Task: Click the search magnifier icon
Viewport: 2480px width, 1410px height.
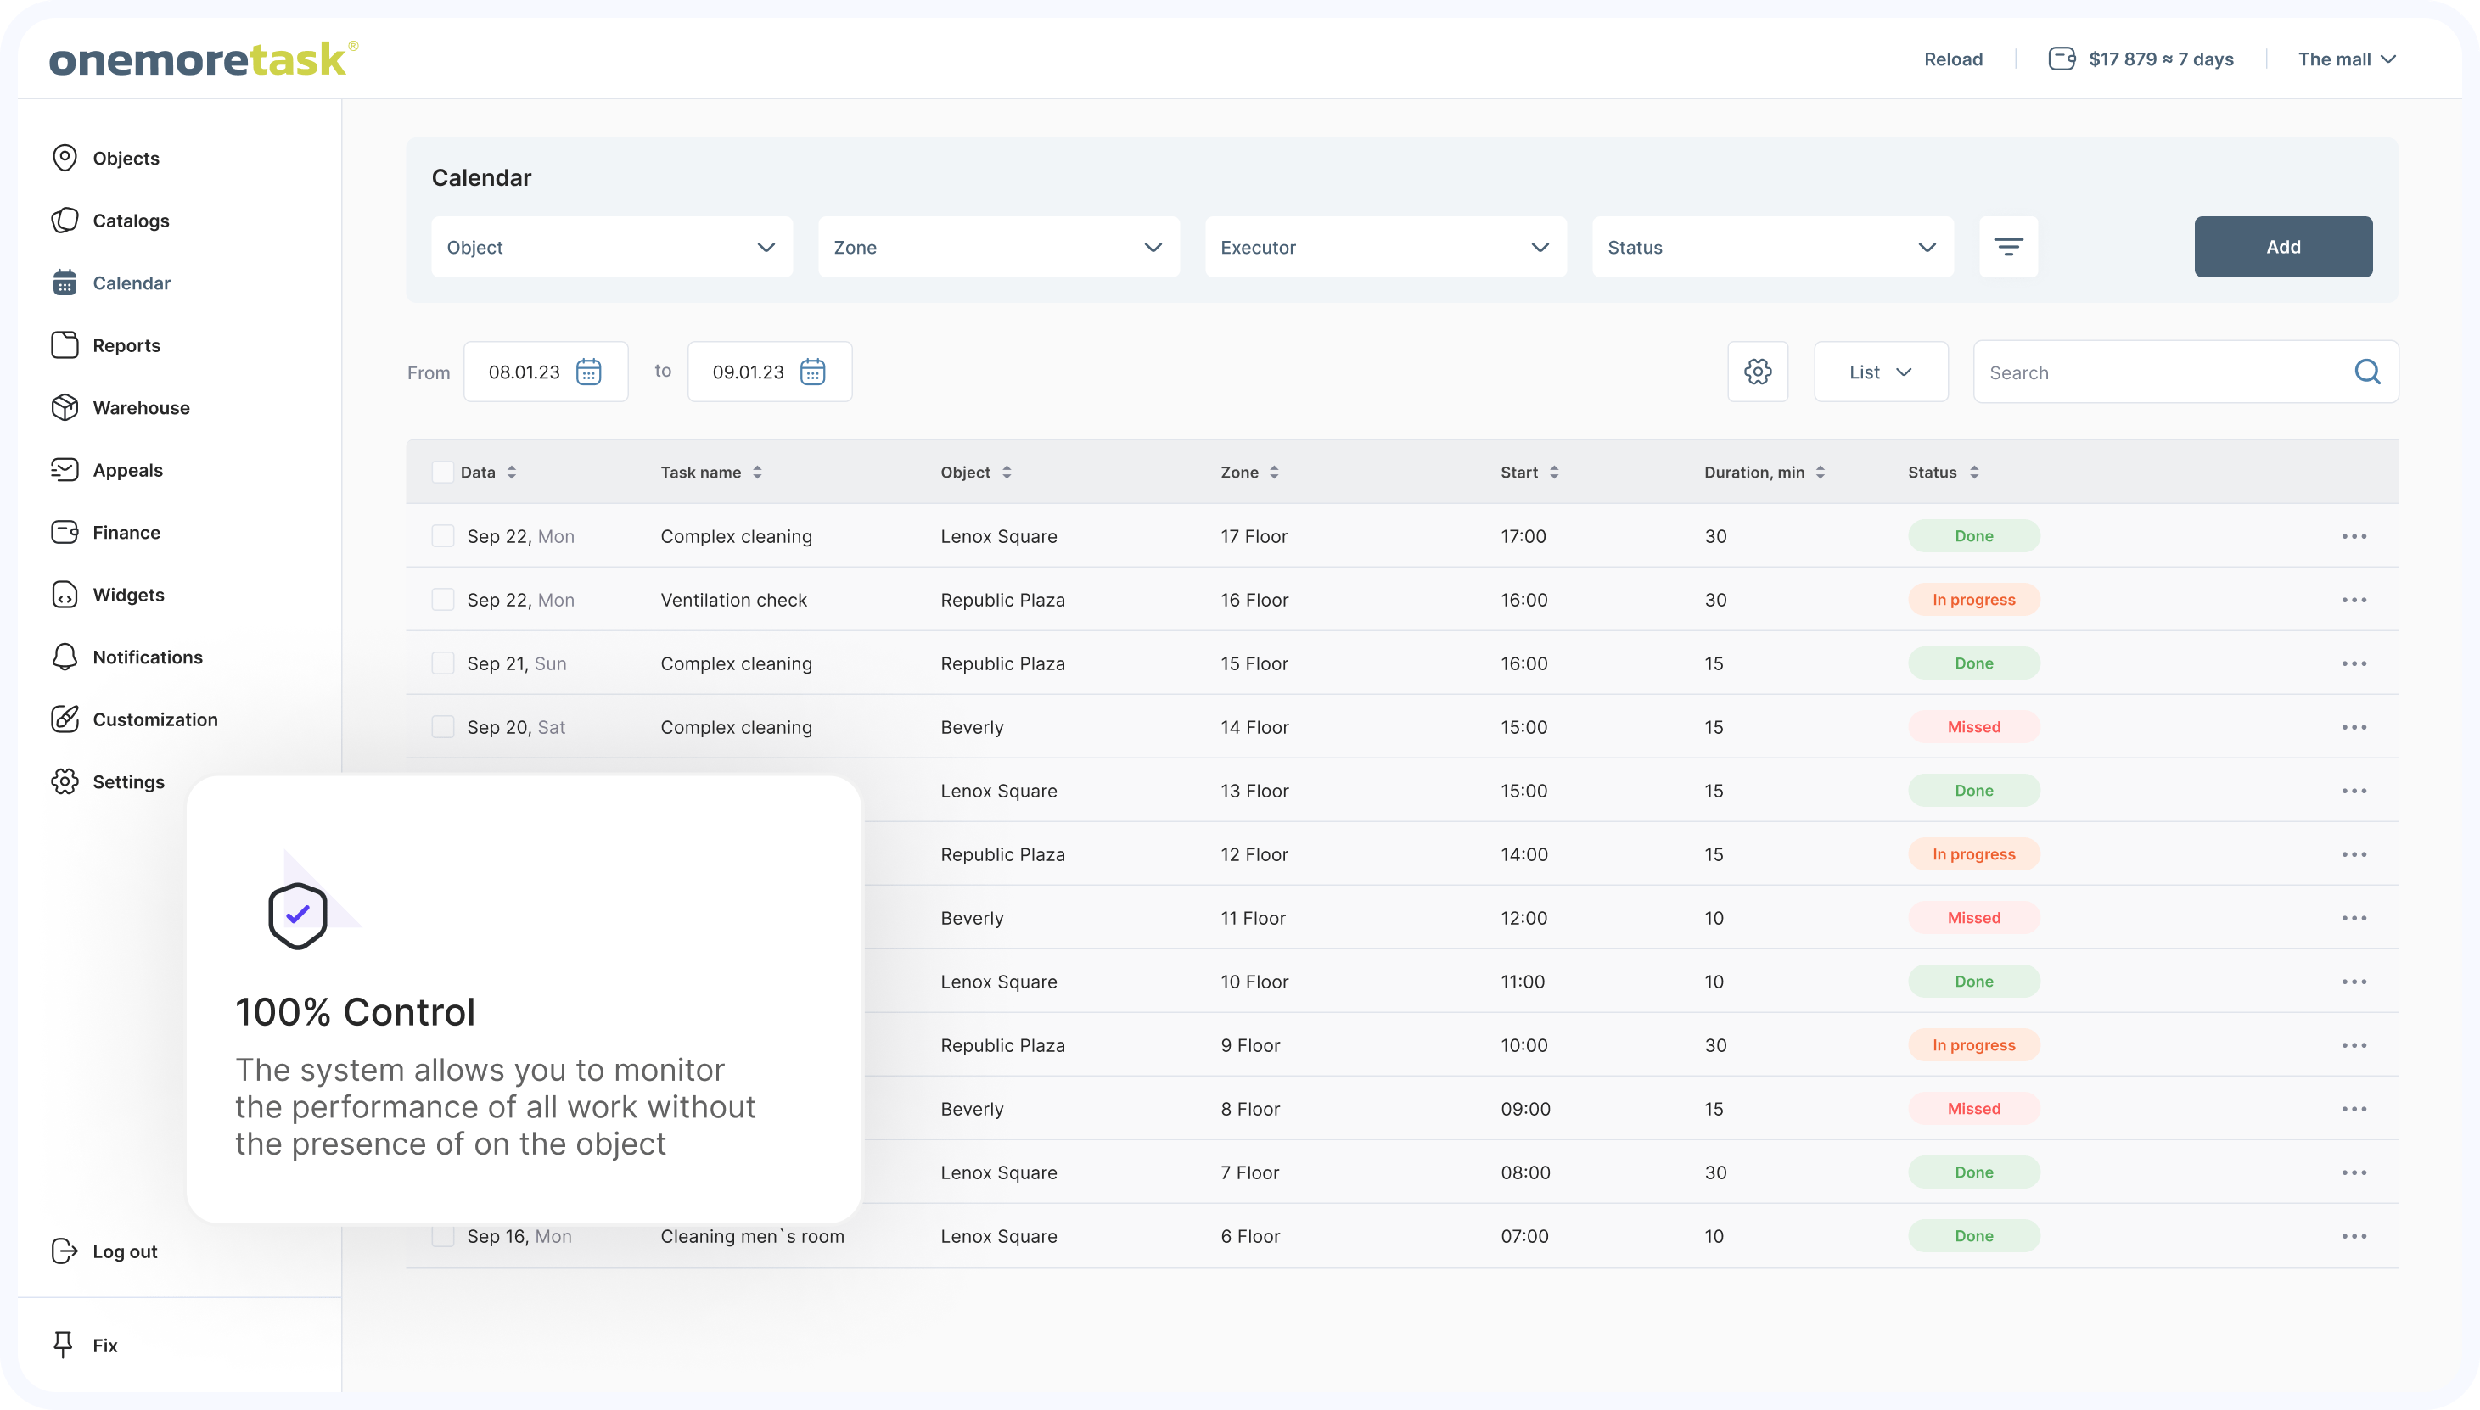Action: pos(2366,372)
